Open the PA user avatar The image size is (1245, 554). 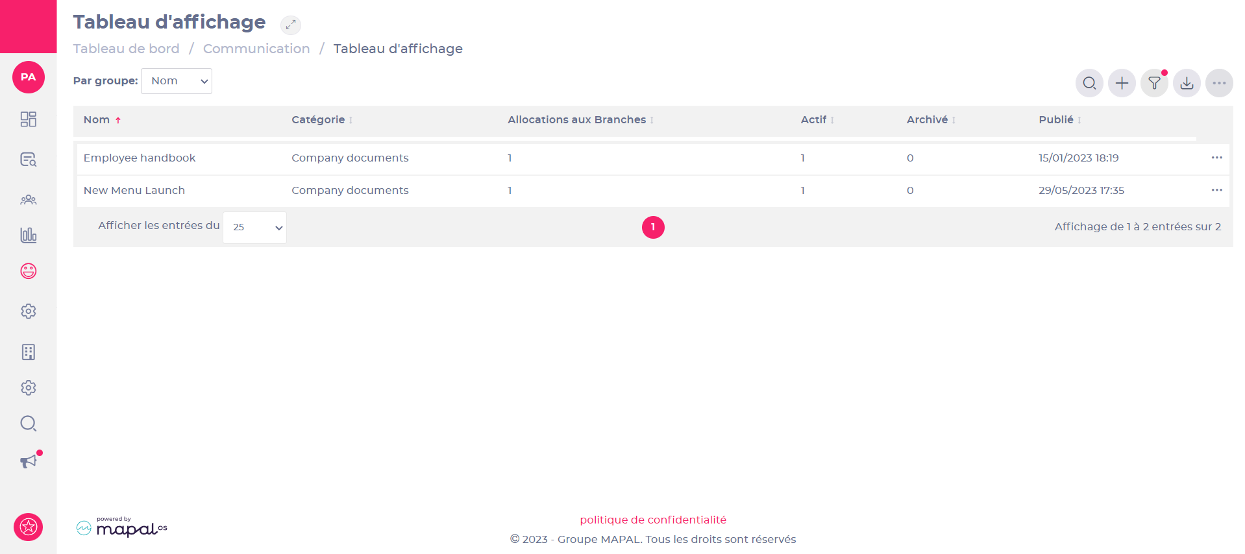[29, 77]
